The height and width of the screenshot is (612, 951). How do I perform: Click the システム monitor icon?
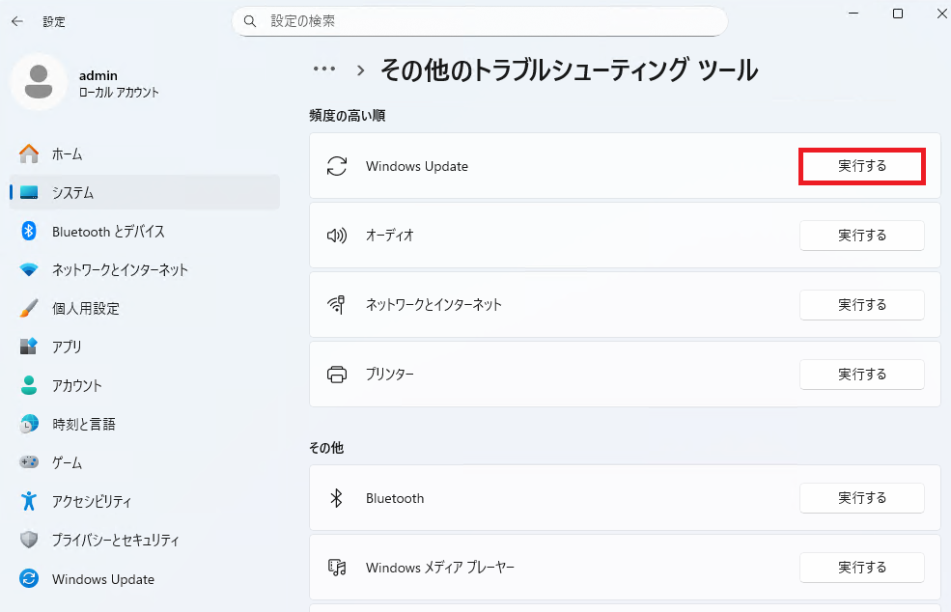[x=29, y=193]
